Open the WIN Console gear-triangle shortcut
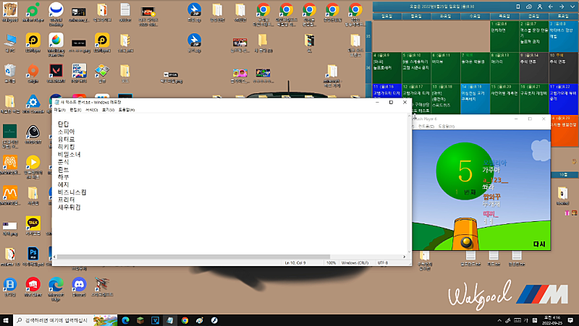Viewport: 579px width, 326px height. click(x=33, y=103)
